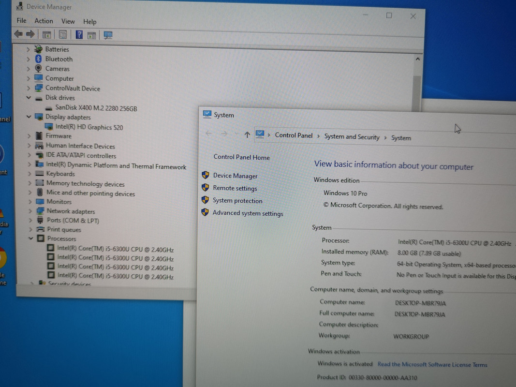Click the Remote settings shield icon
The image size is (516, 387).
206,188
